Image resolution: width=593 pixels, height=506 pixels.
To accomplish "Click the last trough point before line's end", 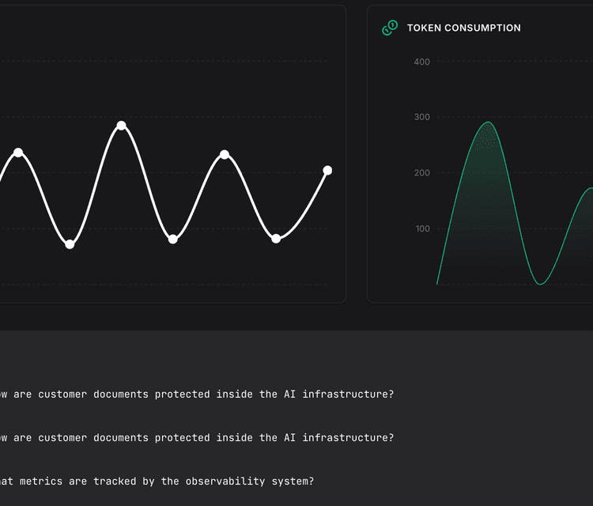I will coord(276,239).
